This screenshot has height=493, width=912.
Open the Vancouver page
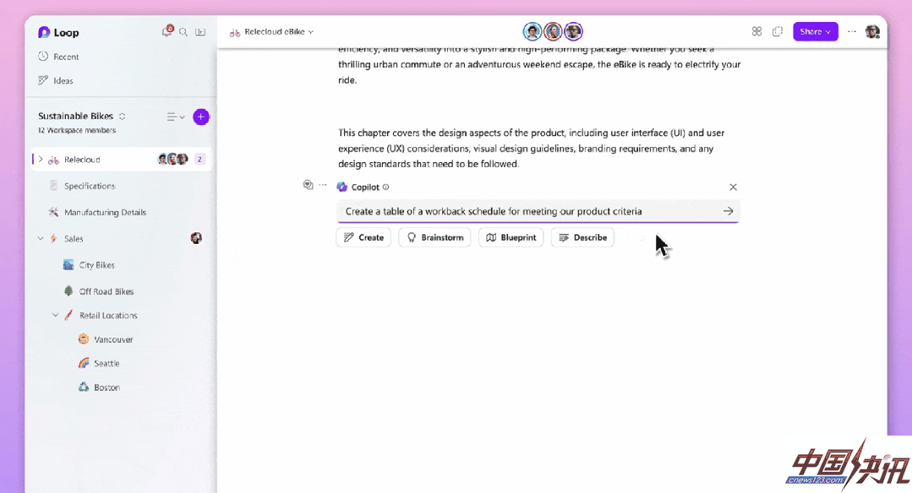coord(113,339)
